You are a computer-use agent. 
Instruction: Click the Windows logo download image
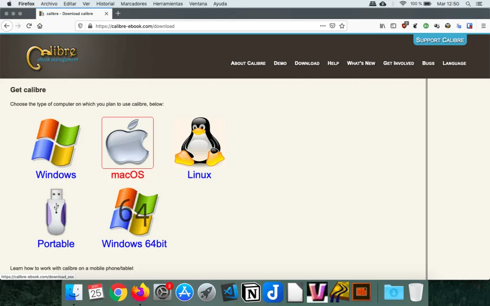pos(56,142)
